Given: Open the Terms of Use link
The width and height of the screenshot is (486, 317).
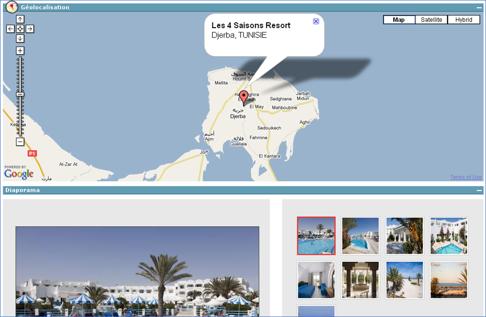Looking at the screenshot, I should [466, 177].
